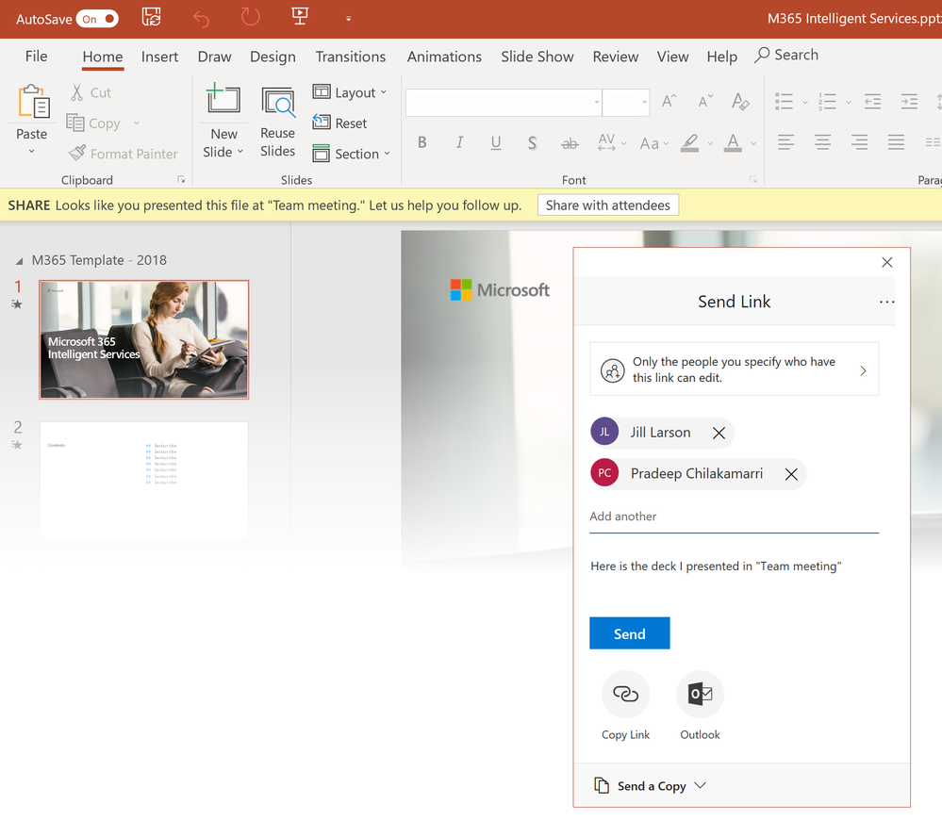Expand the Copy dropdown arrow
Screen dimensions: 942x837
(137, 123)
